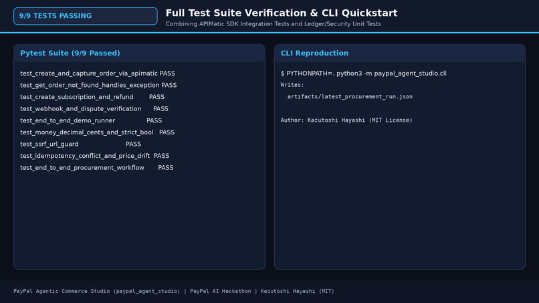Select the Full Test Suite Verification title
The width and height of the screenshot is (539, 303).
(281, 13)
